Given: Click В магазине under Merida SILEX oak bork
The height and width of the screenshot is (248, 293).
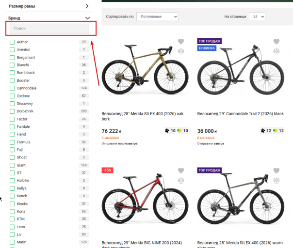Looking at the screenshot, I should (110, 138).
